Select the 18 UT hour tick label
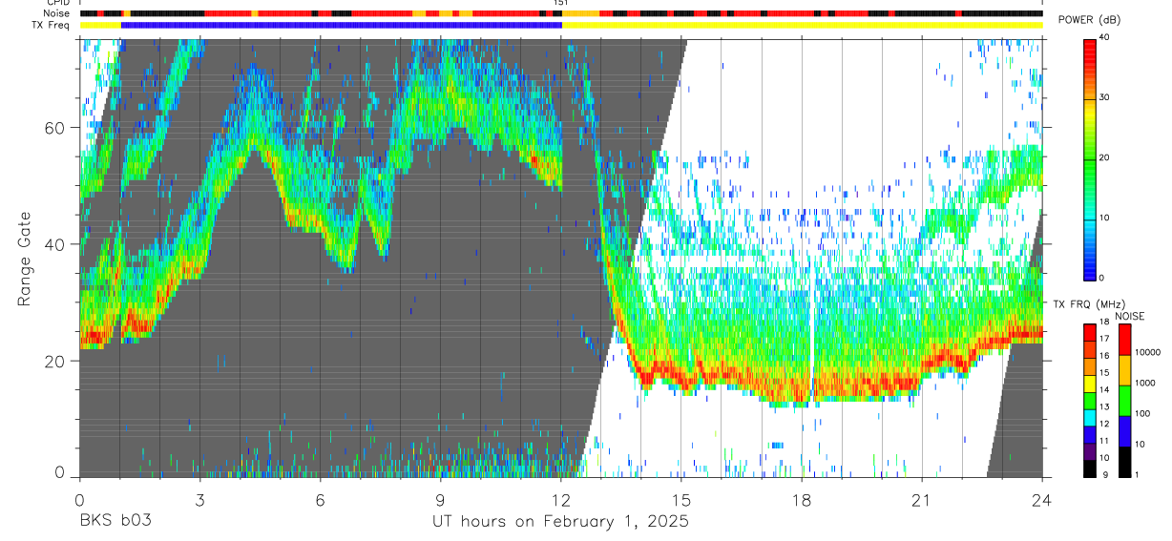1172x541 pixels. [802, 499]
